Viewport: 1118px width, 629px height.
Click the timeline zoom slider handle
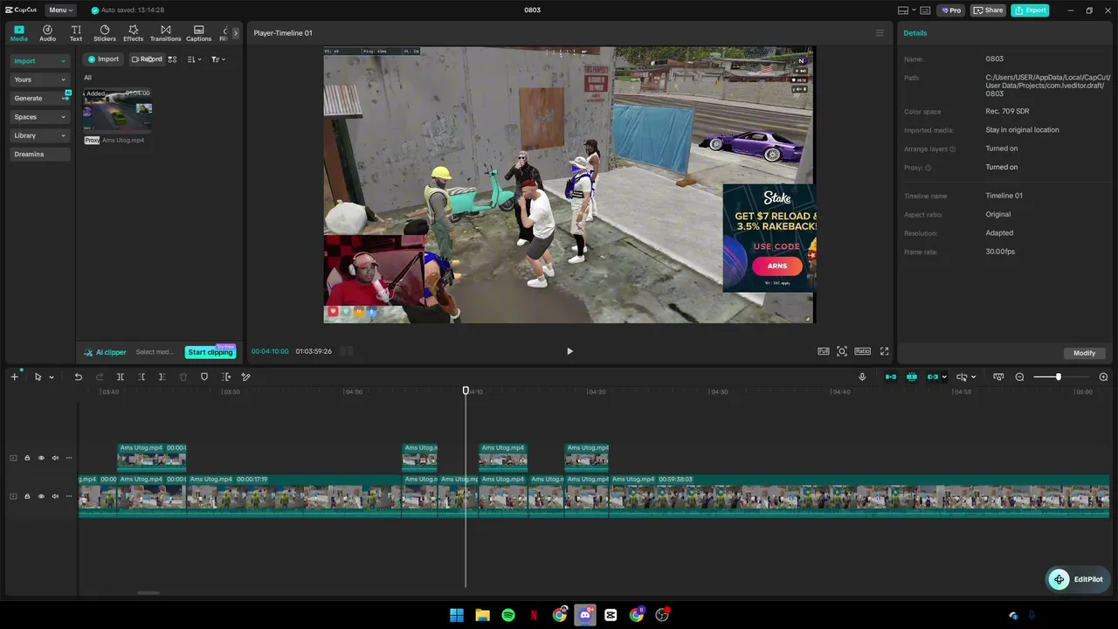1058,377
